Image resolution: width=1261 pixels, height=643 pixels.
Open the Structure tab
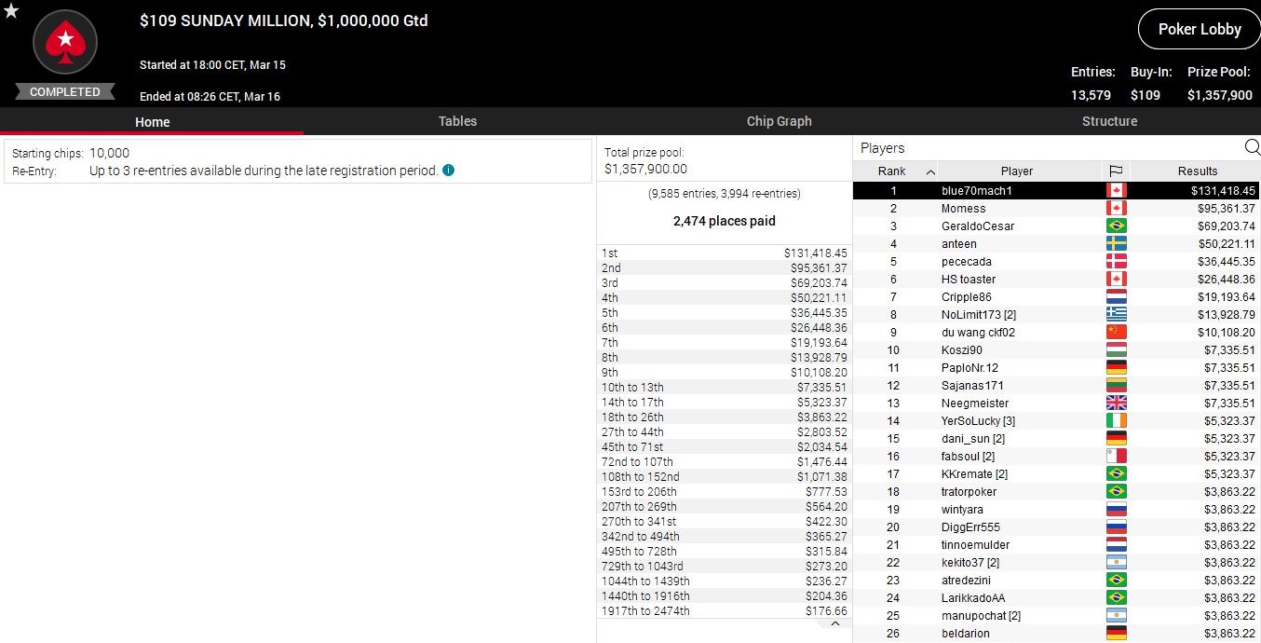point(1109,121)
